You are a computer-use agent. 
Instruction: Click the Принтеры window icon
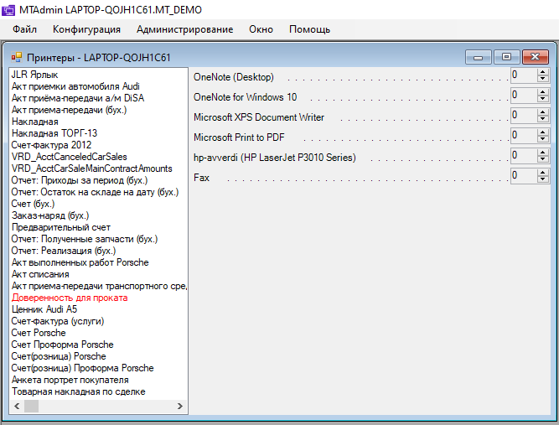(x=16, y=58)
